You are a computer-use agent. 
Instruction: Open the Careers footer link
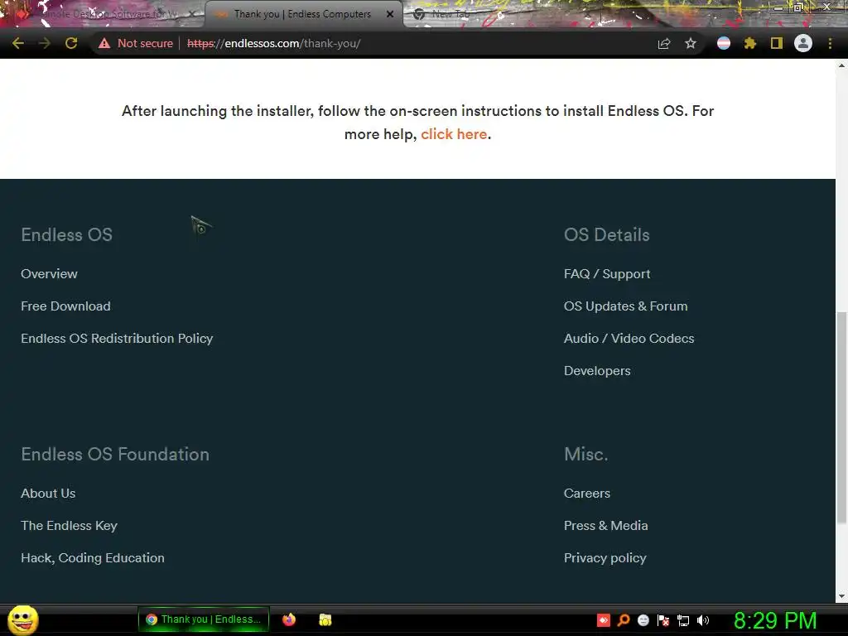click(587, 494)
